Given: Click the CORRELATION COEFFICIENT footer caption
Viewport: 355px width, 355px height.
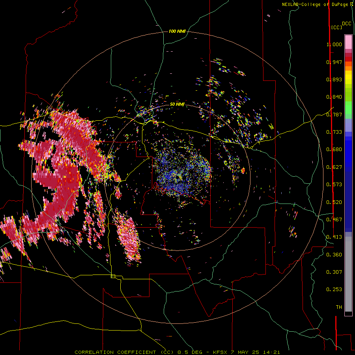Looking at the screenshot, I should (x=177, y=352).
